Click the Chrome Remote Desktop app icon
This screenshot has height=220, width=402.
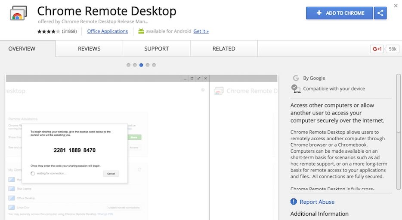tap(19, 14)
